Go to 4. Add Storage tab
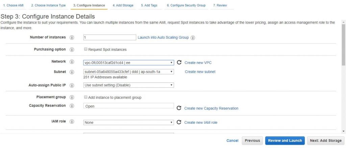 (123, 5)
